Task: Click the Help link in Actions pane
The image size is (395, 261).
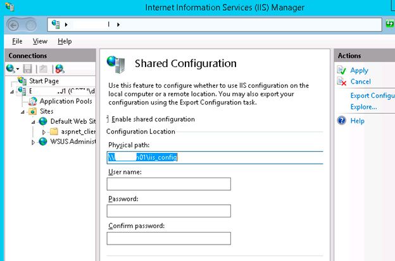Action: [x=358, y=121]
